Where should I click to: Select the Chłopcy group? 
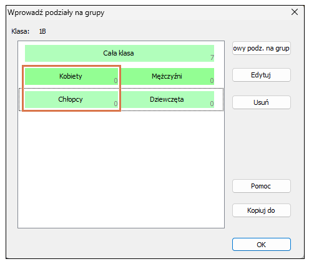coord(71,99)
